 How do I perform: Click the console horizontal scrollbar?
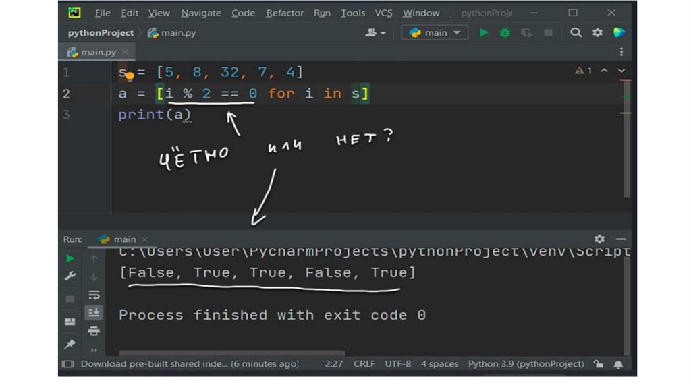pyautogui.click(x=232, y=353)
